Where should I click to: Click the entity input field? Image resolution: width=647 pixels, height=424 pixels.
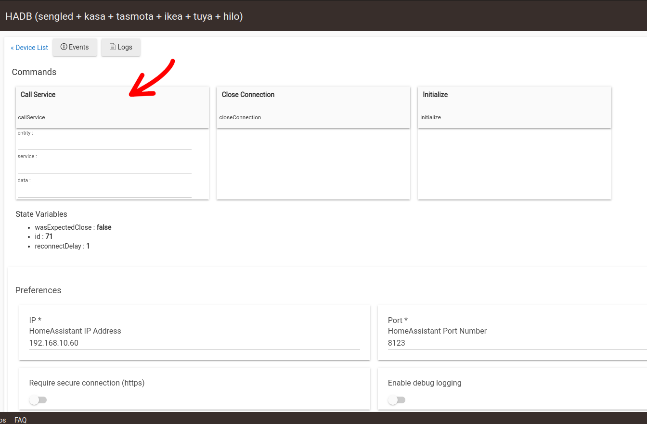click(104, 144)
